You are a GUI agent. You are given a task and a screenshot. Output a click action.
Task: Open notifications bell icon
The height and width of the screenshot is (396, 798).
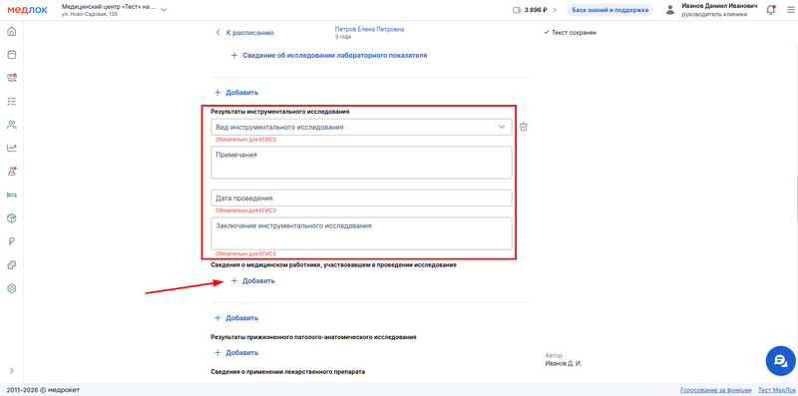pyautogui.click(x=770, y=10)
